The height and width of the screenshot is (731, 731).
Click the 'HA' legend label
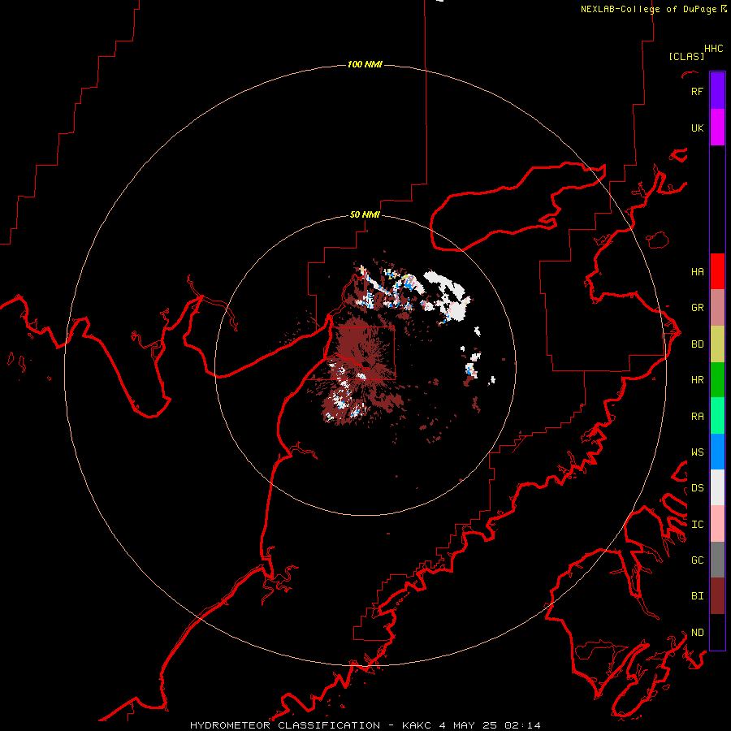(x=697, y=272)
